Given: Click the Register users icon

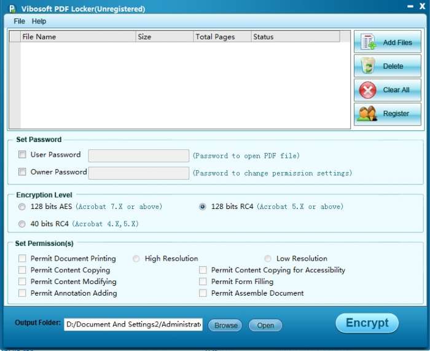Looking at the screenshot, I should [x=367, y=114].
